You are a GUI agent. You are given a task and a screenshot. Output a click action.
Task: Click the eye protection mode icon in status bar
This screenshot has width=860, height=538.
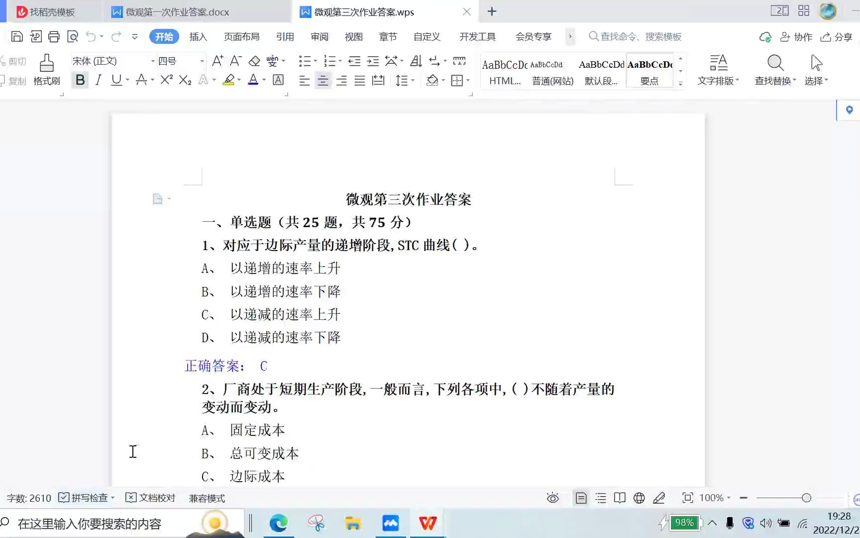click(x=552, y=498)
